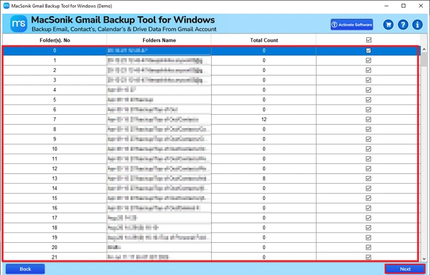The height and width of the screenshot is (275, 430).
Task: Select folder row number 17
Action: pos(54,218)
